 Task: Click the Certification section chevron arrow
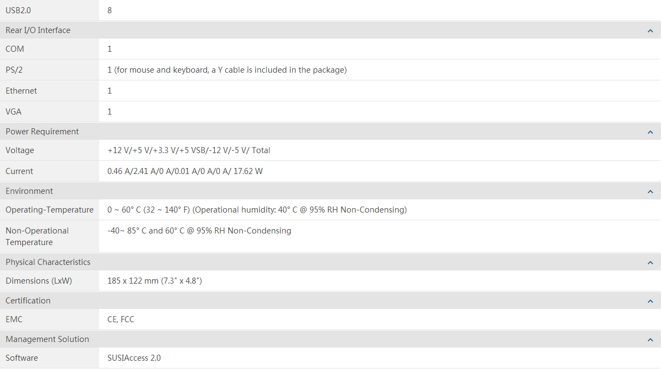(x=650, y=301)
